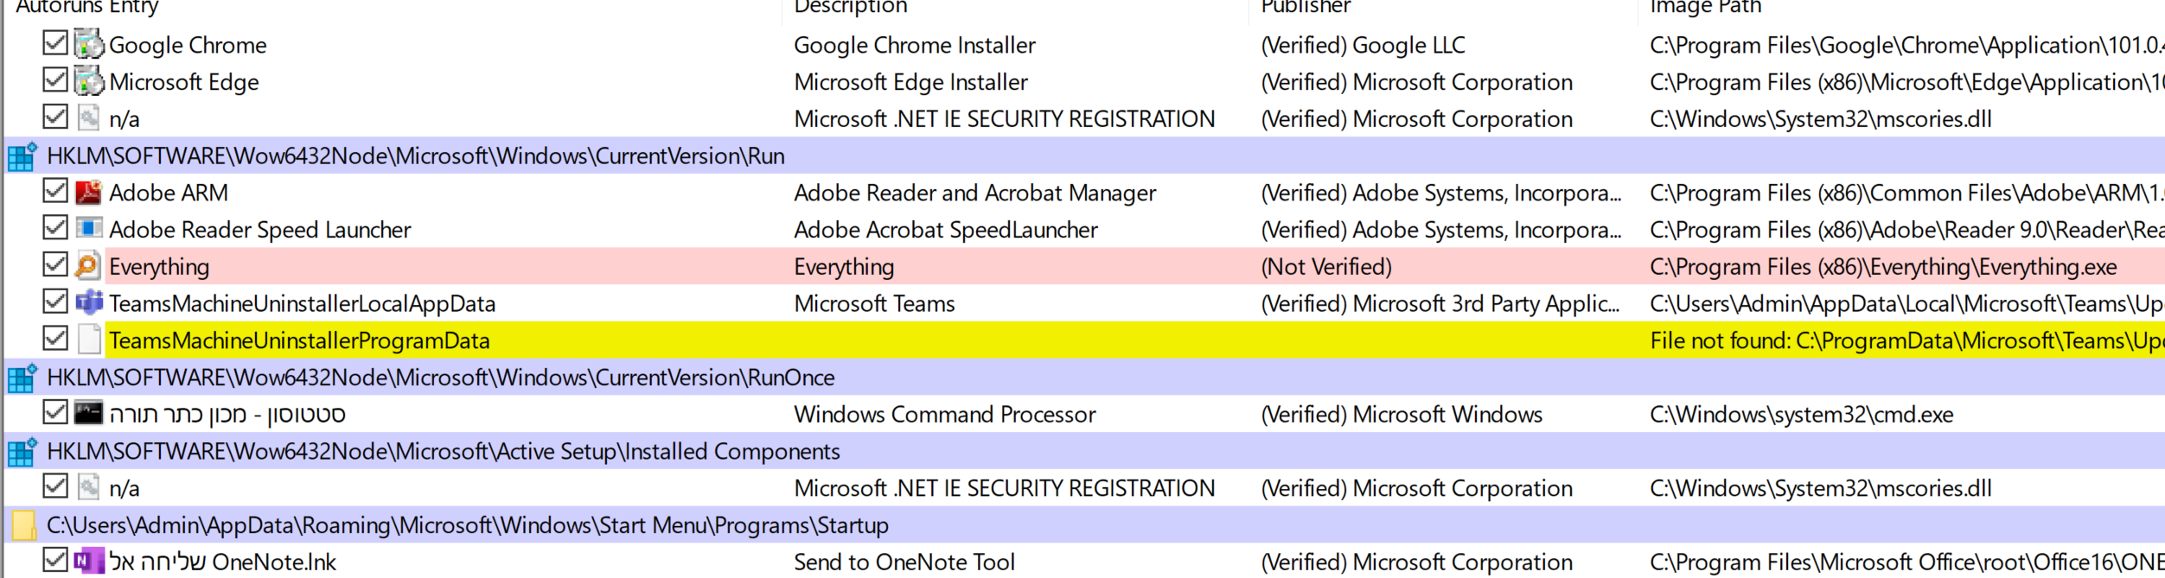The image size is (2165, 578).
Task: Click Google Chrome image path "C:\Program Files\Google\Chrome..."
Action: [x=1906, y=45]
